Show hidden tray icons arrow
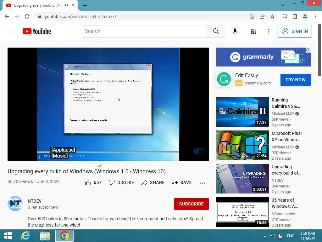This screenshot has width=322, height=242. pos(265,236)
